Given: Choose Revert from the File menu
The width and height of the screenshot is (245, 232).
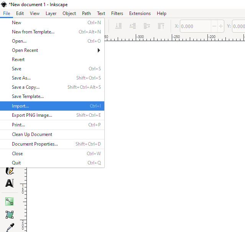Looking at the screenshot, I should coord(52,60).
